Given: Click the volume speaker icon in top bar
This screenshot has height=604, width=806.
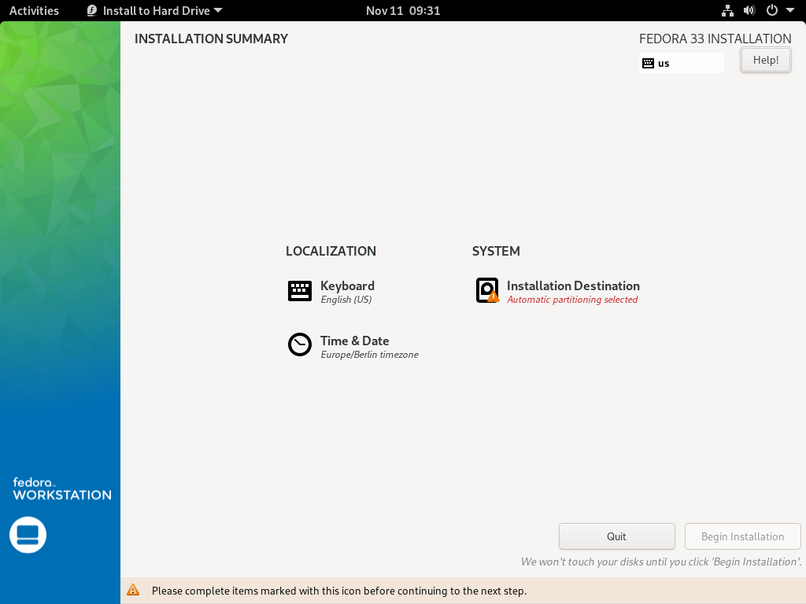Looking at the screenshot, I should click(x=749, y=10).
